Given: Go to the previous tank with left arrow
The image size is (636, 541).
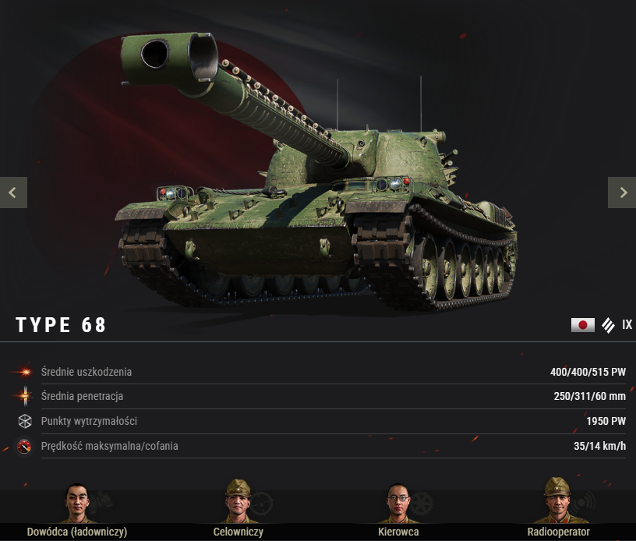Looking at the screenshot, I should point(13,193).
